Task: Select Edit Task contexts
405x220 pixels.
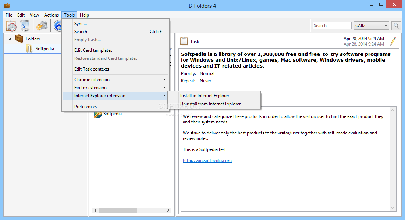Action: 116,69
